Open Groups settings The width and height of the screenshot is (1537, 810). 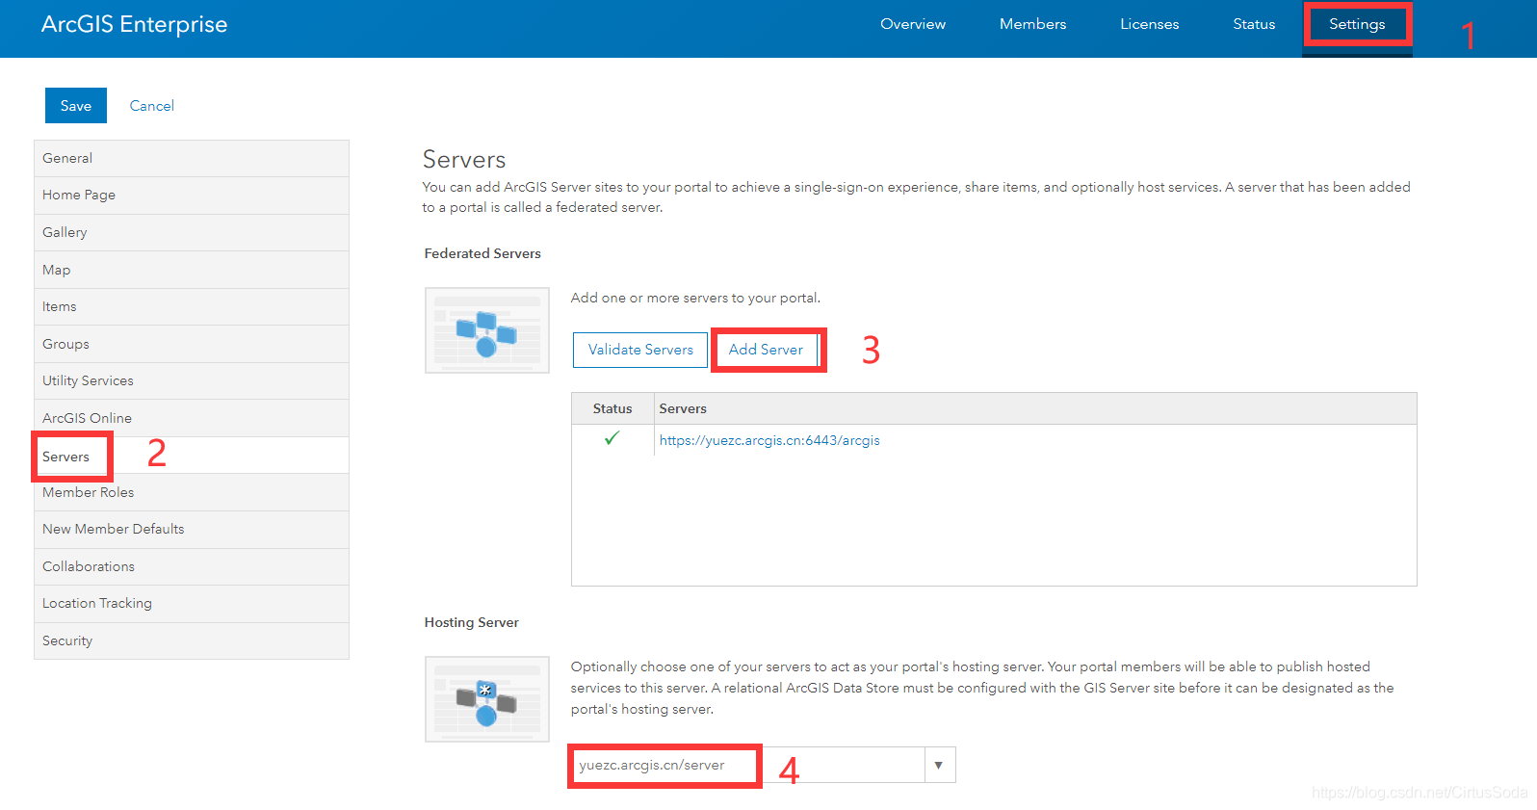click(192, 344)
